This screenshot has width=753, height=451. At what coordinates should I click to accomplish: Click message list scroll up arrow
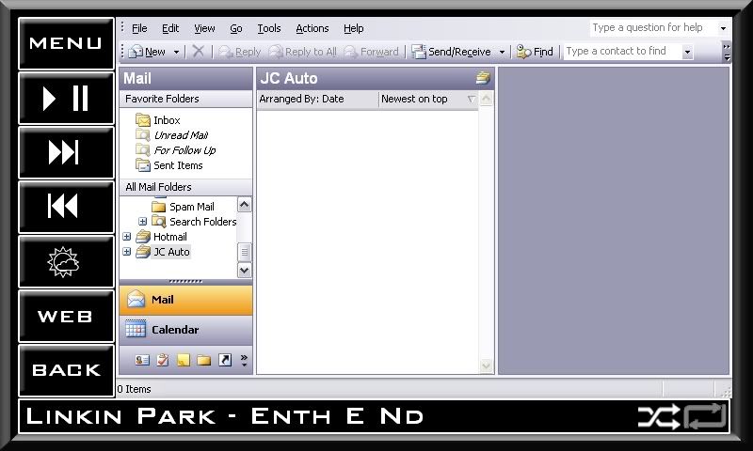[486, 100]
